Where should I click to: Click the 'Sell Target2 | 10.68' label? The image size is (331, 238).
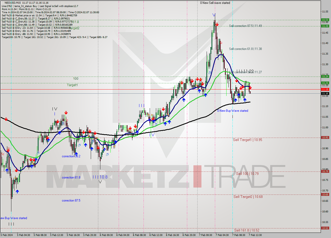tap(248, 197)
